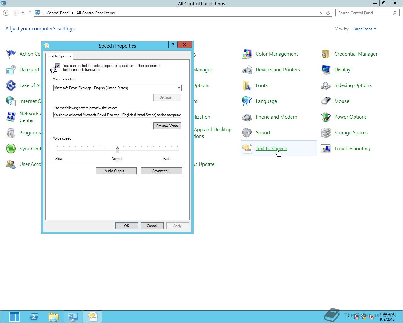403x323 pixels.
Task: Click the Preview Voice button
Action: tap(167, 126)
